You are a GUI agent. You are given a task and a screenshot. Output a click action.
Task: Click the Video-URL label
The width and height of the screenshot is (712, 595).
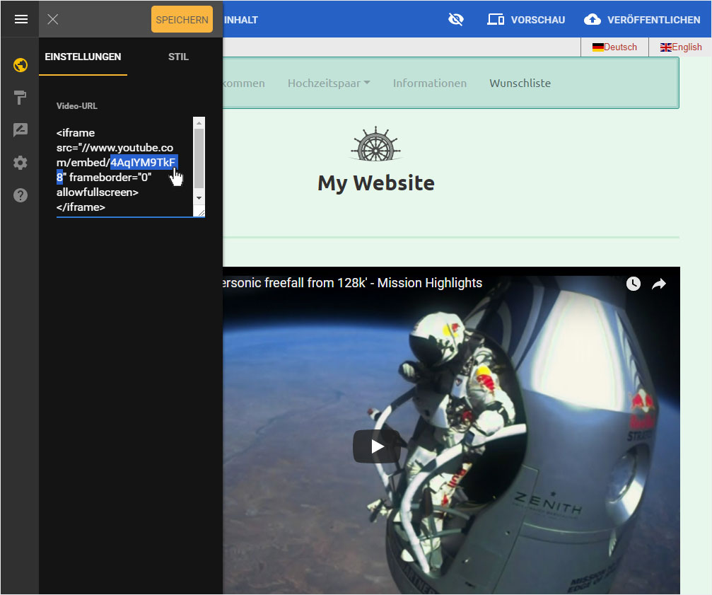pos(77,106)
